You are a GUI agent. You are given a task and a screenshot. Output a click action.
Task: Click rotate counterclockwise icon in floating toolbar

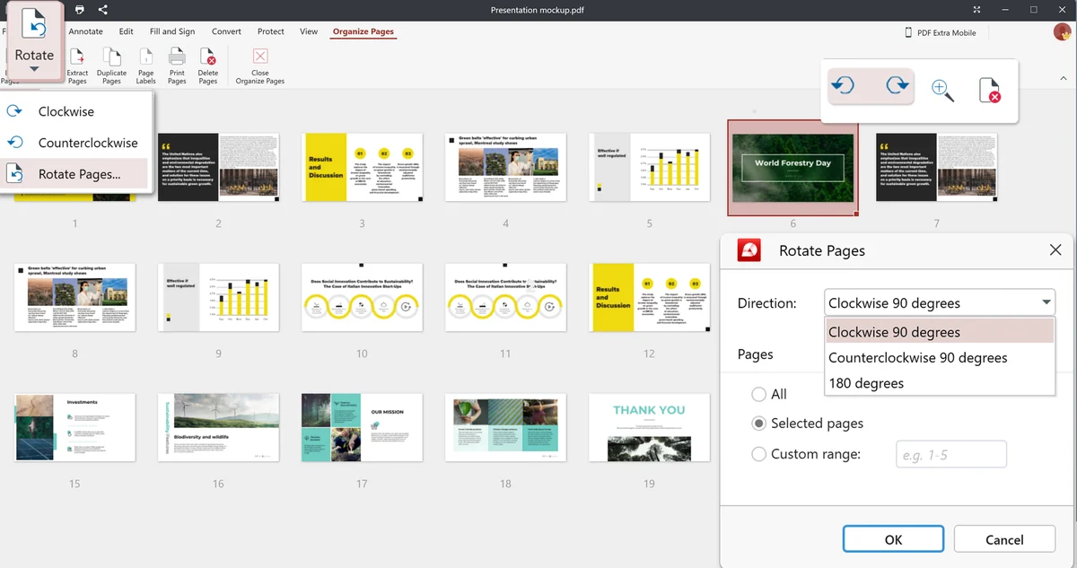point(843,87)
